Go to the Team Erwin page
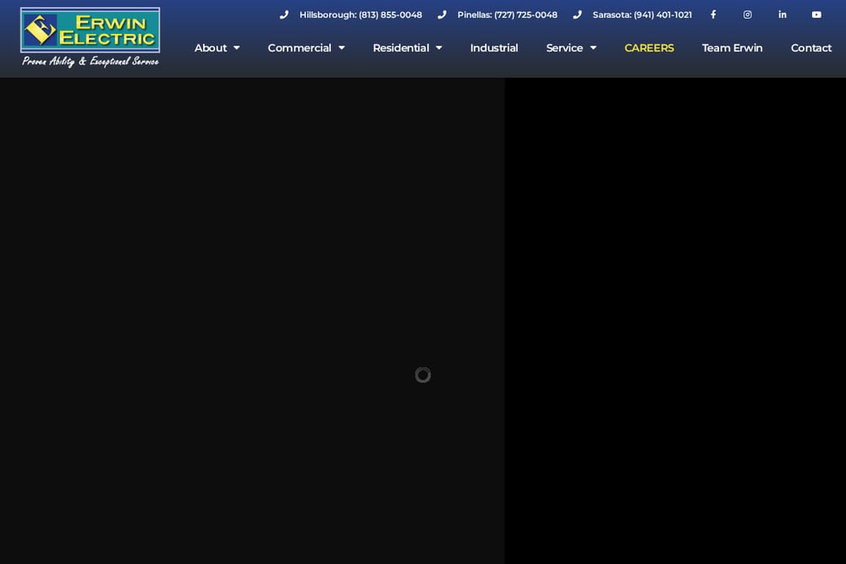The image size is (846, 564). (732, 48)
